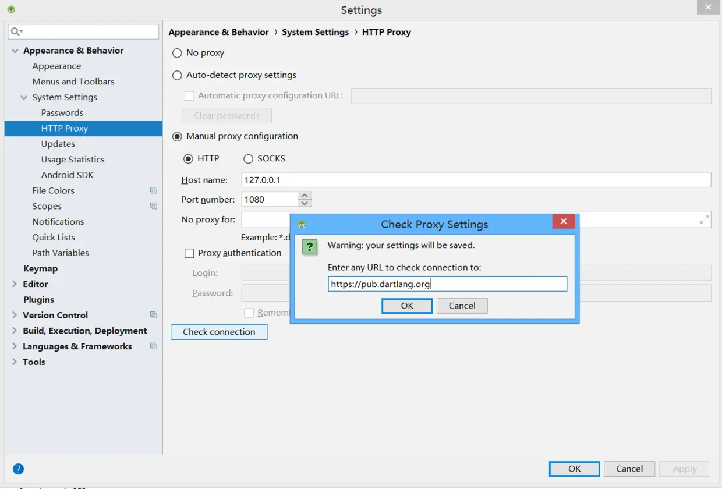Open the Updates settings page
722x489 pixels.
[x=58, y=144]
